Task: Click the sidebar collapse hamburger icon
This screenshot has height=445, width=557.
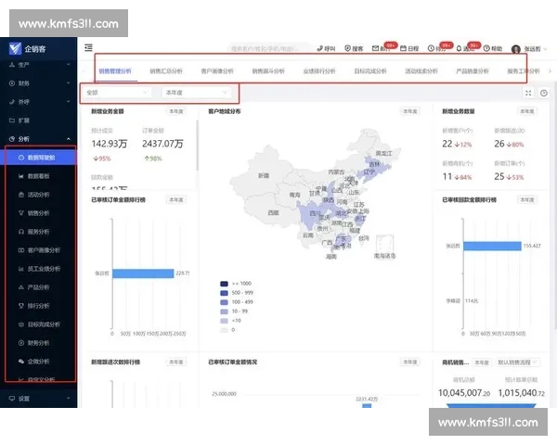Action: pos(88,47)
